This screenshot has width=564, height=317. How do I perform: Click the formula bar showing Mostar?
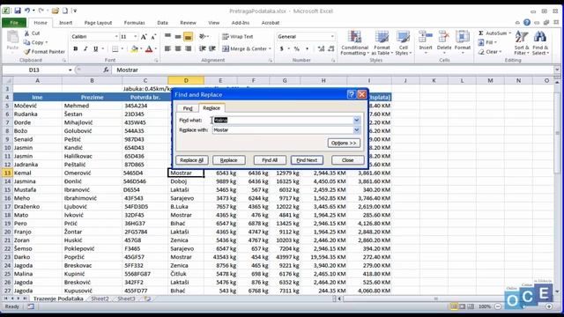[333, 70]
